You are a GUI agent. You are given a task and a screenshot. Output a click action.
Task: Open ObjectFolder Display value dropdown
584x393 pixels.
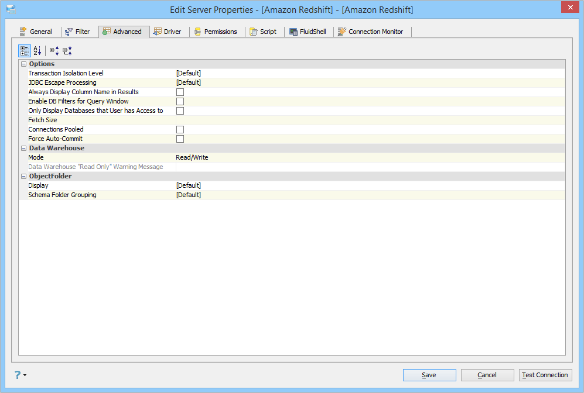pyautogui.click(x=370, y=185)
